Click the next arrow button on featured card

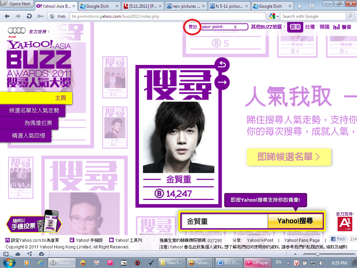tap(222, 82)
